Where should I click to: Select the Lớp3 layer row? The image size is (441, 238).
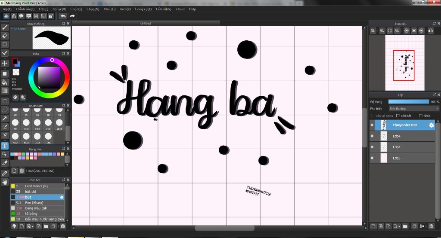(x=402, y=158)
